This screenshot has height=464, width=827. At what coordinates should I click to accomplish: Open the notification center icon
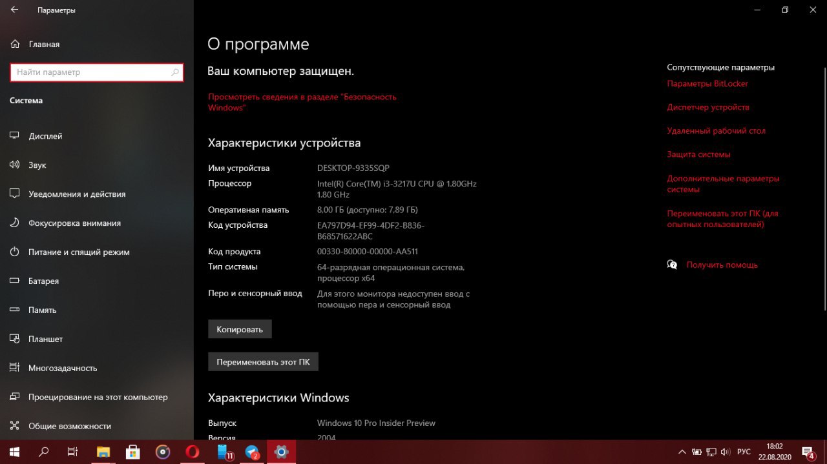coord(808,452)
